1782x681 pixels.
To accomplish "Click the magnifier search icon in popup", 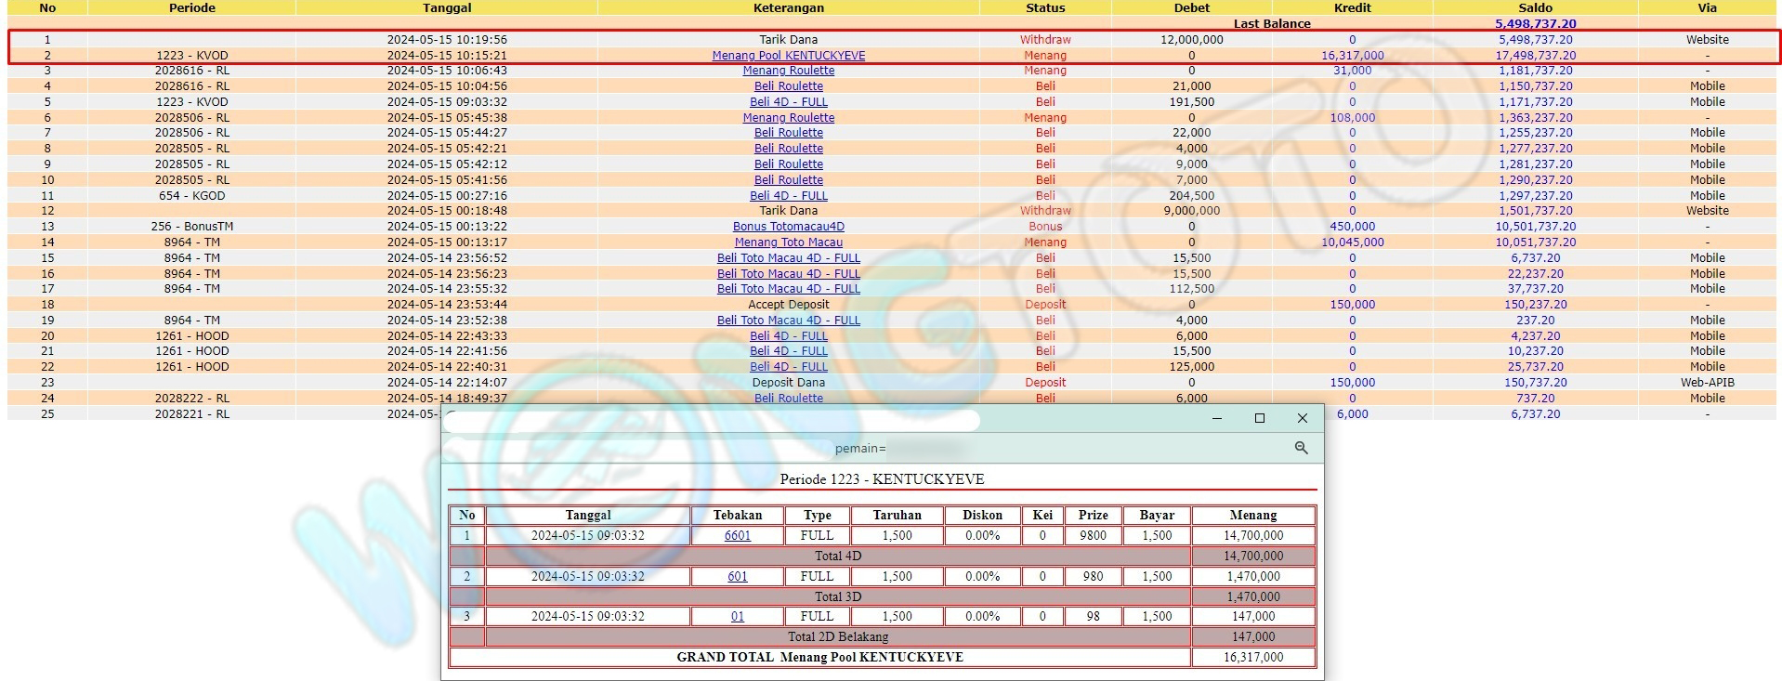I will pyautogui.click(x=1301, y=448).
